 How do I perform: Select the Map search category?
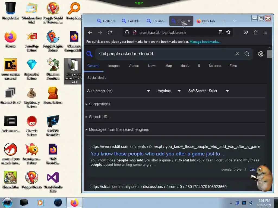pos(169,66)
